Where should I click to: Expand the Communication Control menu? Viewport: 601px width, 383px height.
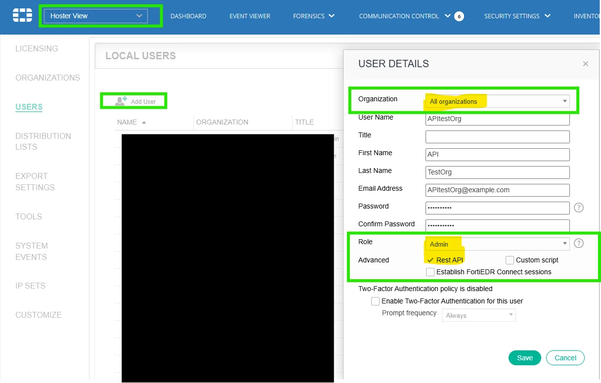pyautogui.click(x=405, y=16)
